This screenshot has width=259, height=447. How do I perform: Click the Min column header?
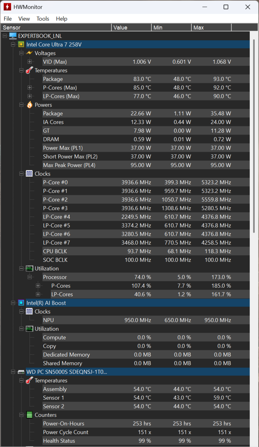171,27
